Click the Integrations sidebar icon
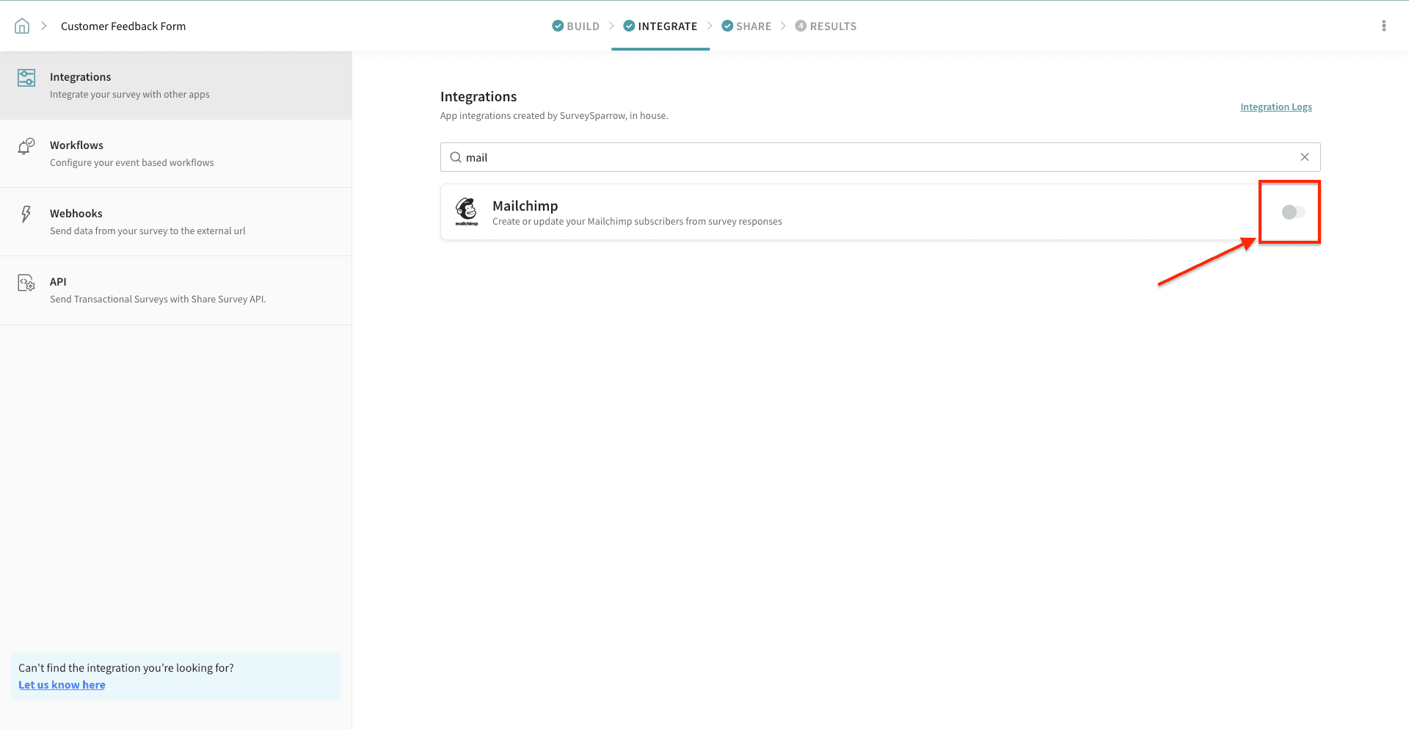 (26, 78)
